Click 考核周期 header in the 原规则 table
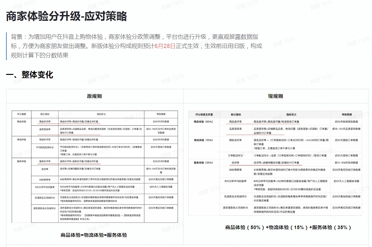 click(161, 114)
